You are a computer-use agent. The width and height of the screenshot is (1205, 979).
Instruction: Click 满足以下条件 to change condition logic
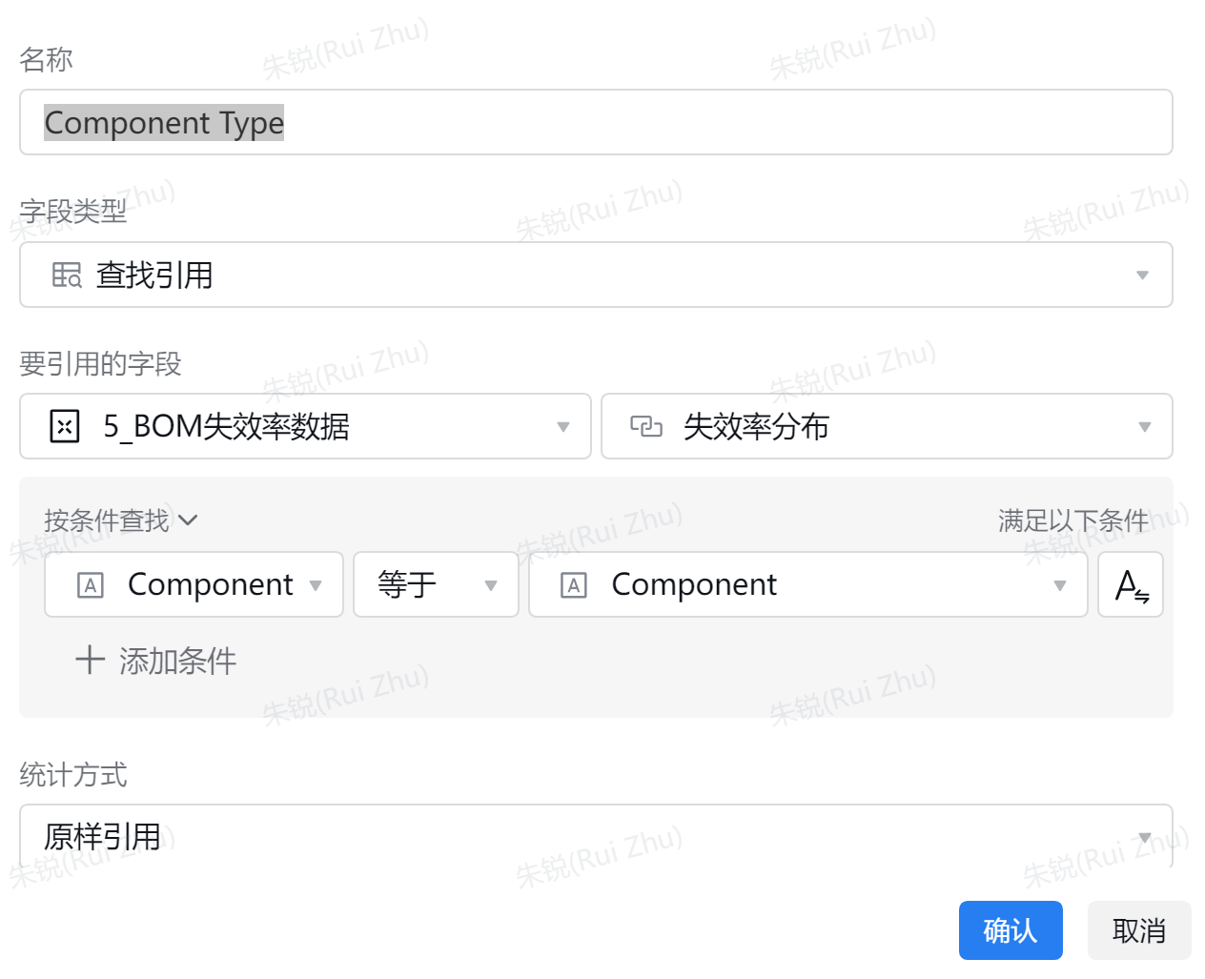(1072, 520)
